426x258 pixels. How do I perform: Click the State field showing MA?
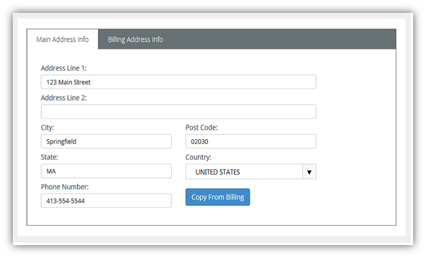pos(106,171)
